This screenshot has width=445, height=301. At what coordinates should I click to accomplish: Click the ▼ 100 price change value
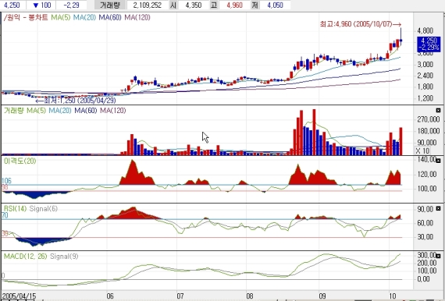coord(41,5)
